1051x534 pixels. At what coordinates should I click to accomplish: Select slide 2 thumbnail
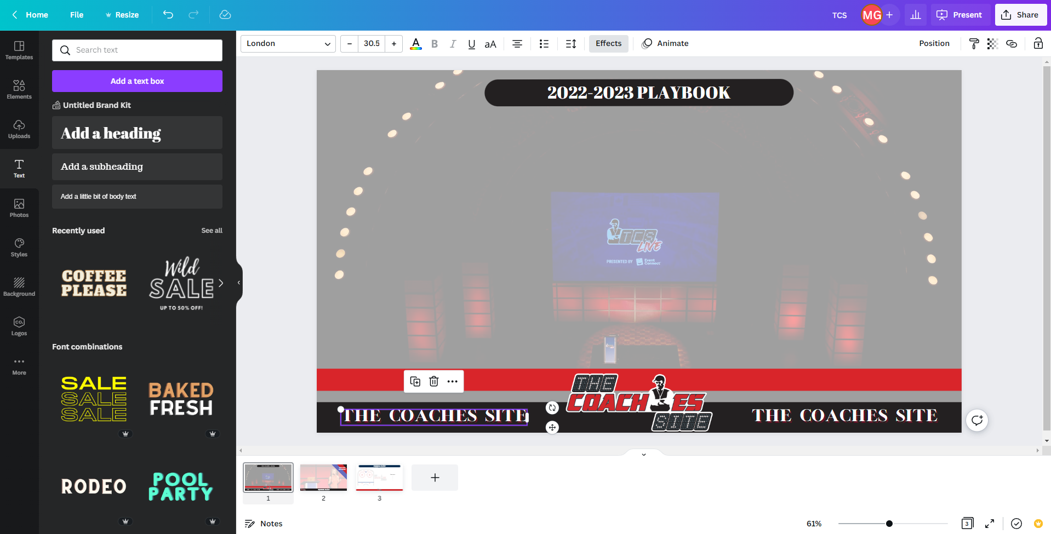coord(323,478)
